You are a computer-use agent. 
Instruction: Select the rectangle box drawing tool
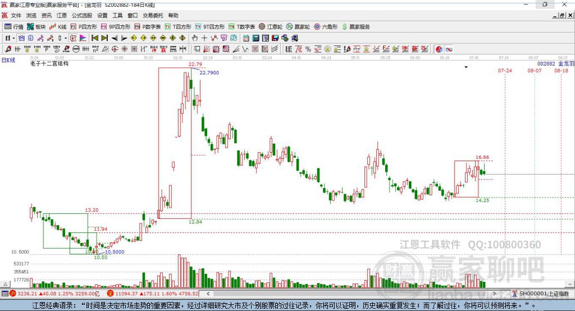click(x=197, y=49)
